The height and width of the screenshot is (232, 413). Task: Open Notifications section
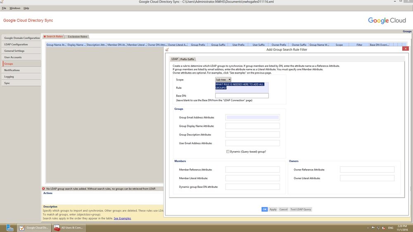[x=21, y=70]
